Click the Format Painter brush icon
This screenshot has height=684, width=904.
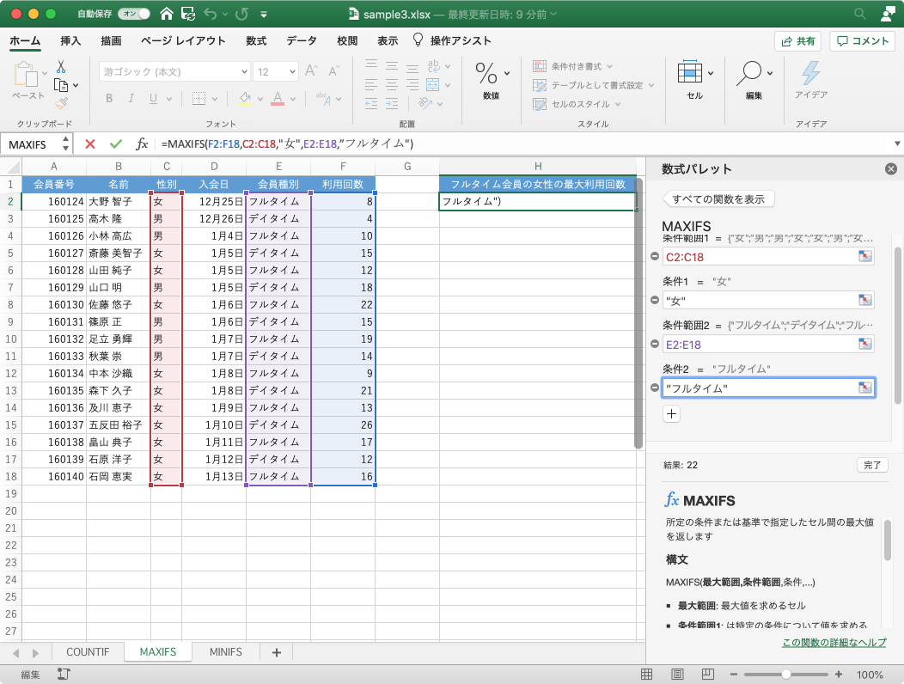(61, 103)
